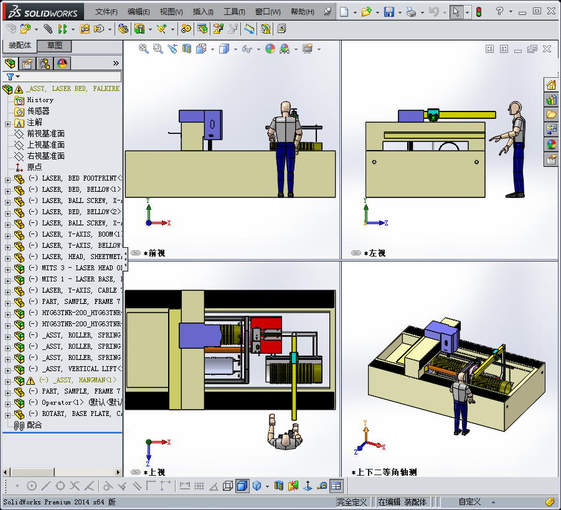Click the Measure tape icon in bottom toolbar
This screenshot has width=561, height=510.
pos(323,485)
